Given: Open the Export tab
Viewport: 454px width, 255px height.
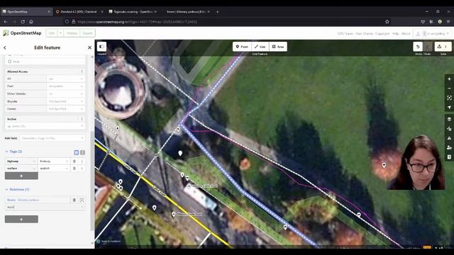Looking at the screenshot, I should 87,33.
